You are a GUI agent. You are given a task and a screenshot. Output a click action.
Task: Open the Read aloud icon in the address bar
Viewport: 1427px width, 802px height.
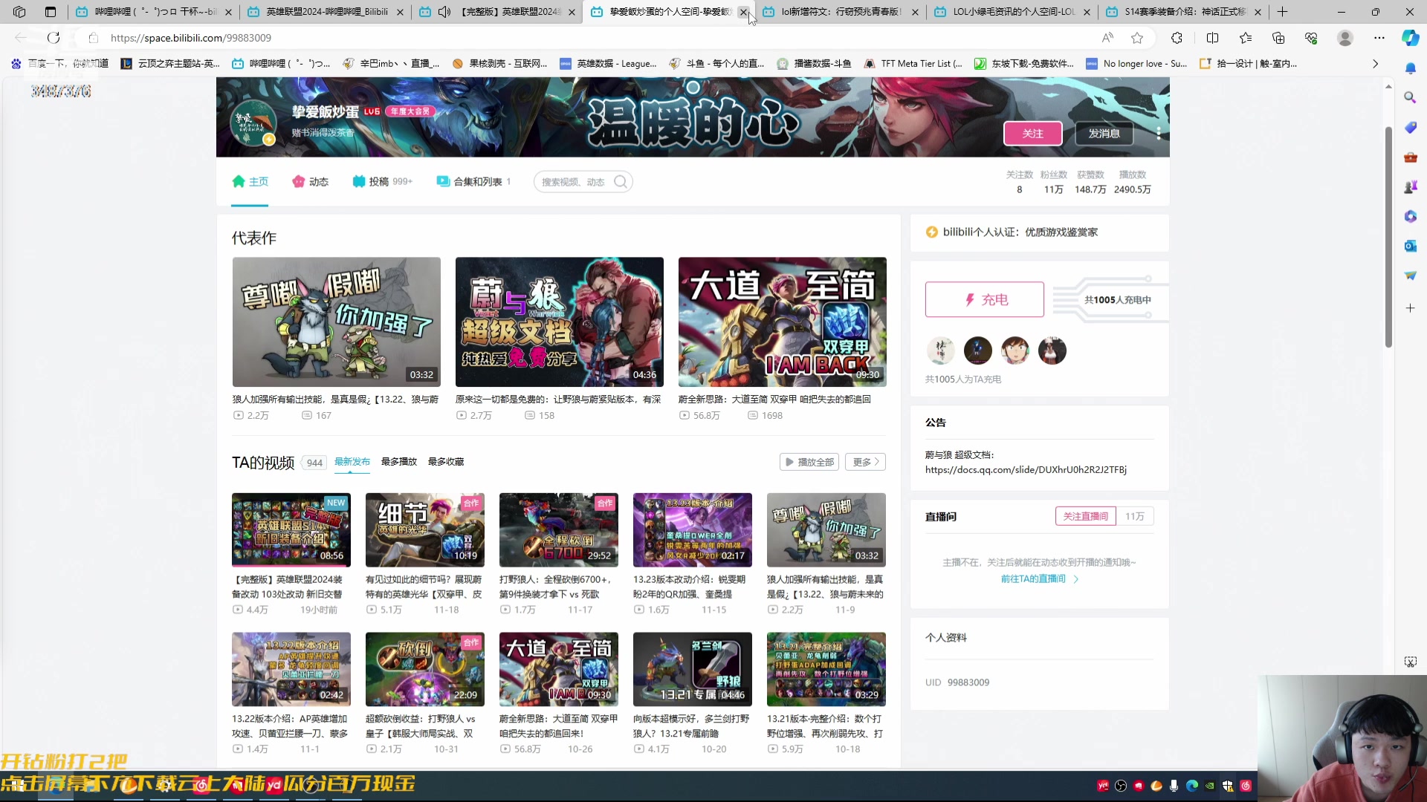tap(1107, 37)
